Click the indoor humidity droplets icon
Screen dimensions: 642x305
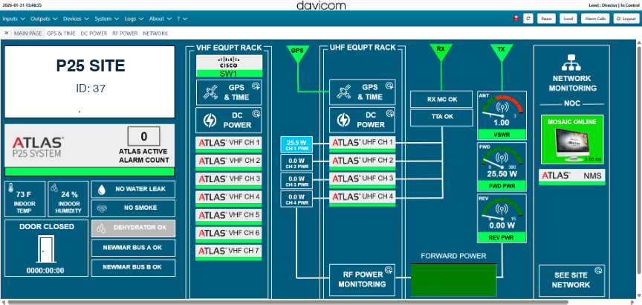[53, 187]
